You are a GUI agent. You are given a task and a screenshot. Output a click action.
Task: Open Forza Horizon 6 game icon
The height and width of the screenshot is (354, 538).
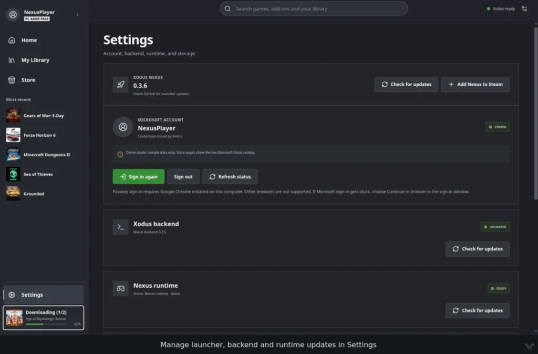click(13, 135)
